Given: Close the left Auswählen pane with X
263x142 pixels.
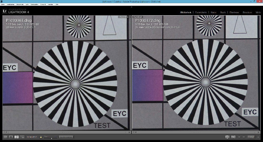Looking at the screenshot, I should click(129, 132).
